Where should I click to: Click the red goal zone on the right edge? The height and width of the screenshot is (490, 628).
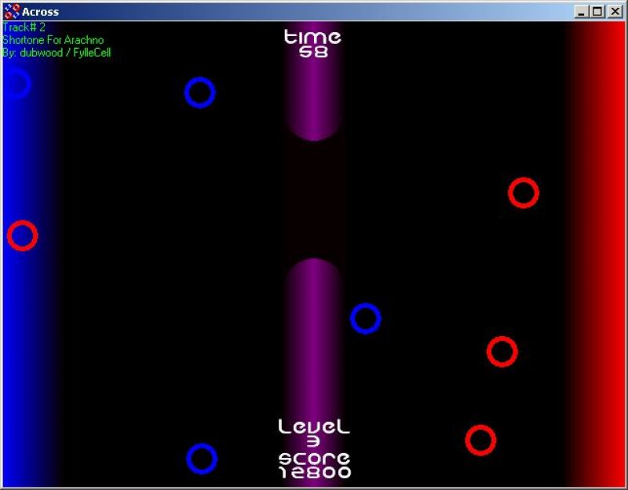[x=597, y=254]
